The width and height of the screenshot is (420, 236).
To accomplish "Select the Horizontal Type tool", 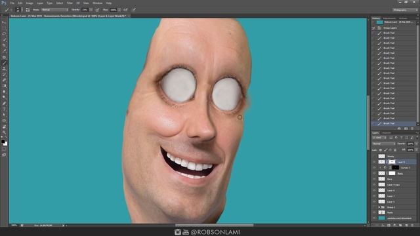I will tap(4, 109).
